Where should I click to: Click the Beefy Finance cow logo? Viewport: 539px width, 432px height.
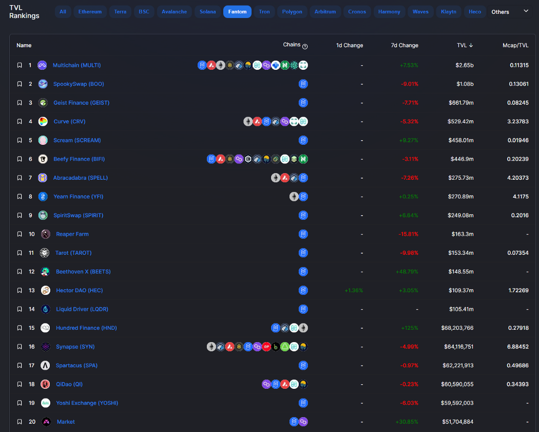tap(43, 159)
